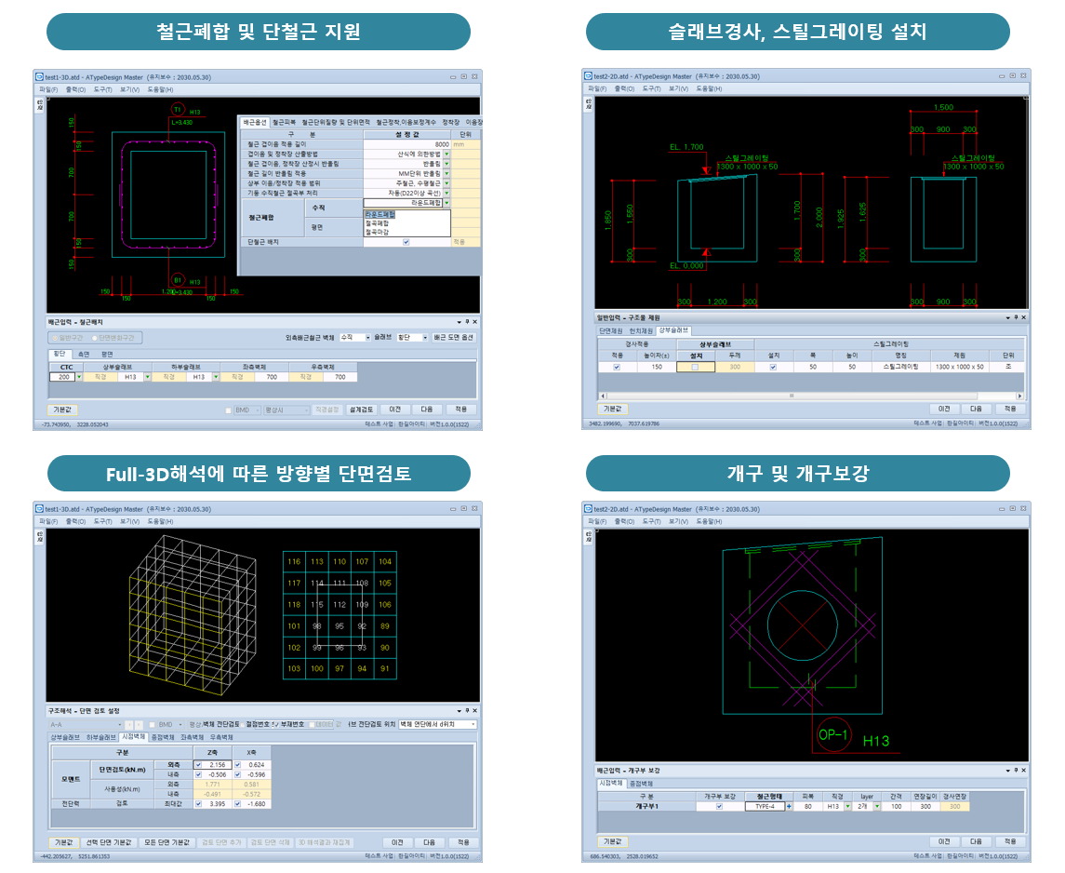Open the 배근입력 - 개구부 보강 panel options arrow

click(x=1008, y=771)
